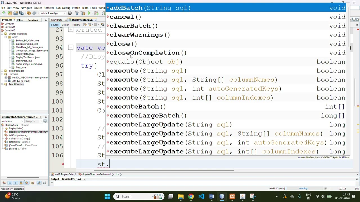The height and width of the screenshot is (202, 360).
Task: Toggle Show Non-Public Members lock filter
Action: click(21, 183)
